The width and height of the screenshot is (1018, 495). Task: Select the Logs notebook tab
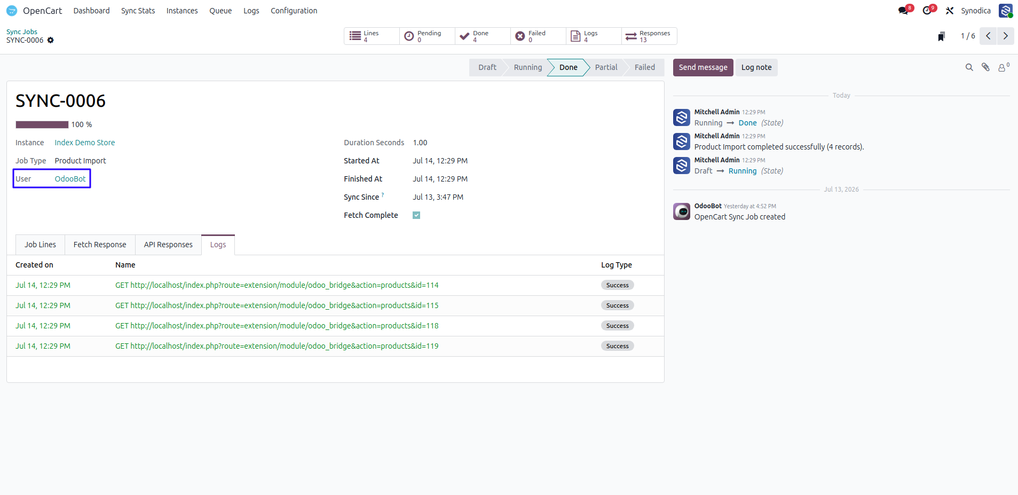(x=218, y=245)
